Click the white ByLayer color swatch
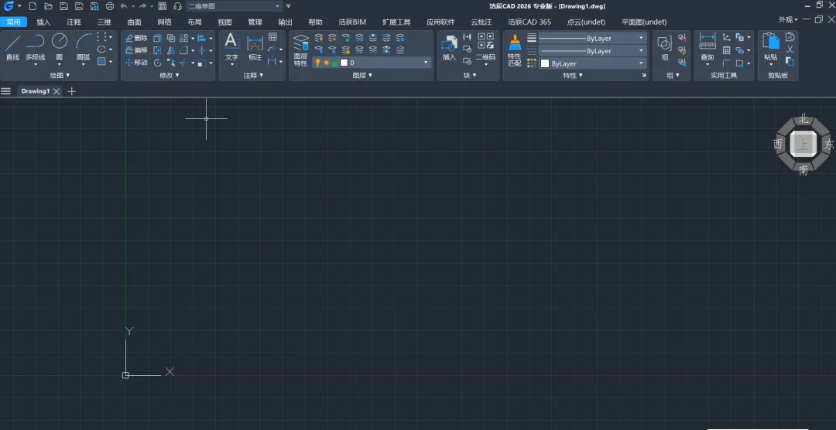Screen dimensions: 836x430 coord(545,63)
